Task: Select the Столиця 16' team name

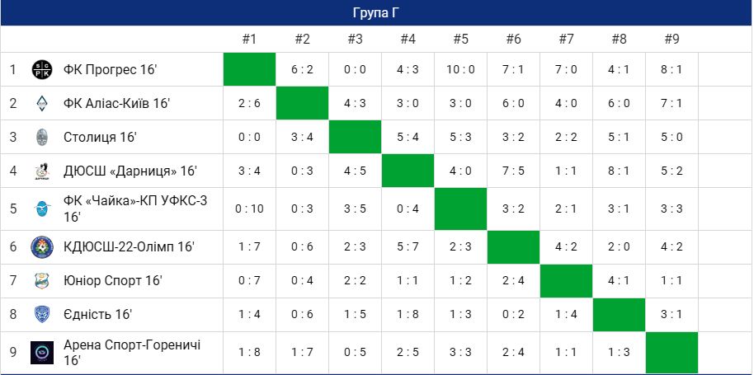Action: click(x=100, y=137)
